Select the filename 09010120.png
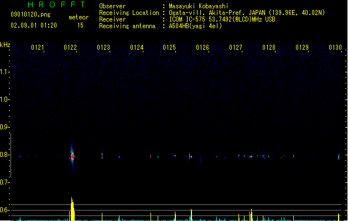The width and height of the screenshot is (348, 221). [x=30, y=14]
